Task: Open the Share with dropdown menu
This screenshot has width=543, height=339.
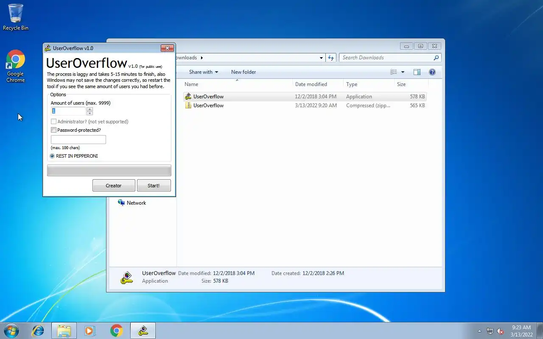Action: [x=203, y=72]
